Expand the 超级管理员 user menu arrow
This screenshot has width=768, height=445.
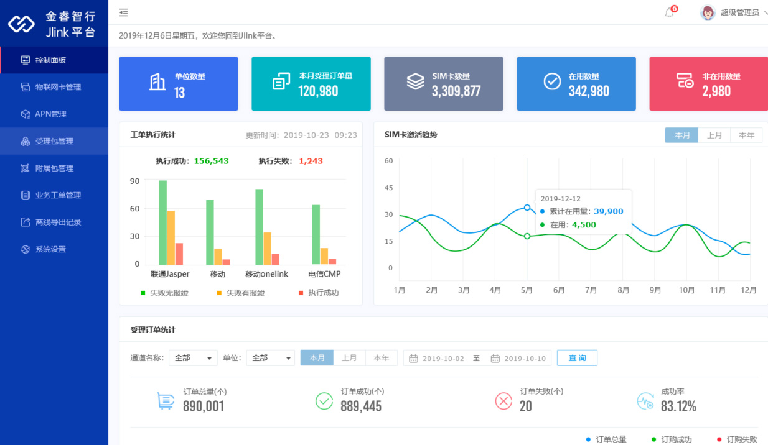point(765,12)
